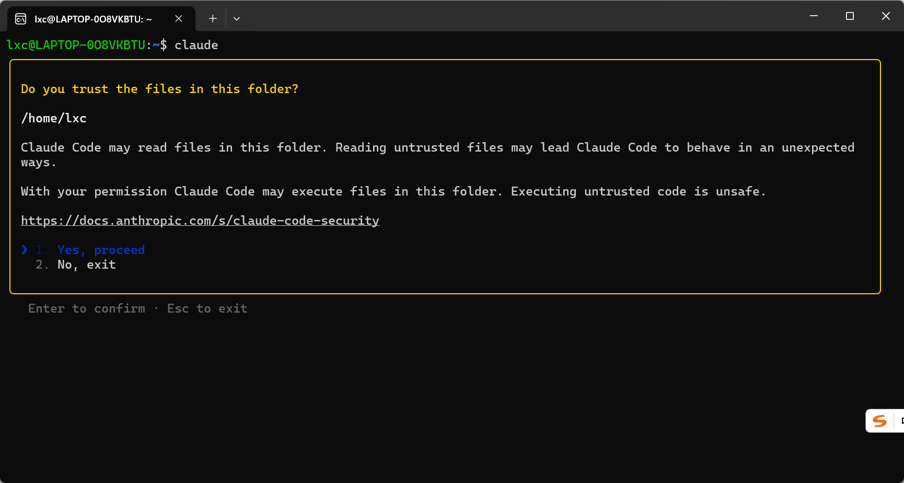
Task: Maximize the terminal window
Action: pyautogui.click(x=850, y=16)
